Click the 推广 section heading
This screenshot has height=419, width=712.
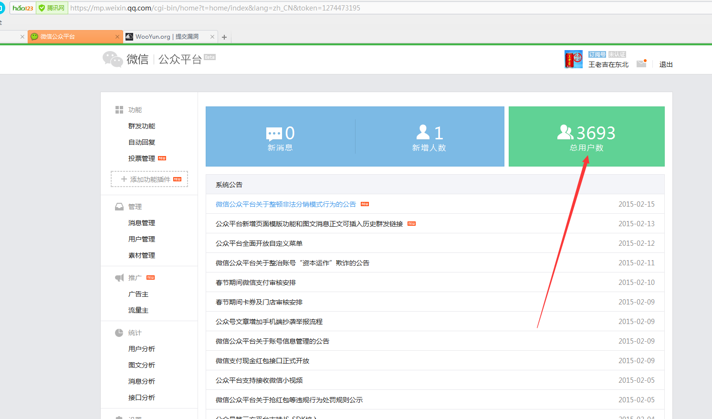[135, 278]
